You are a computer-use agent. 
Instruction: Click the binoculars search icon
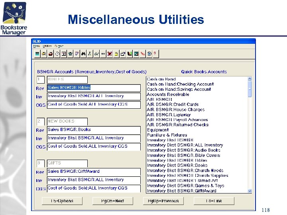tap(83, 54)
